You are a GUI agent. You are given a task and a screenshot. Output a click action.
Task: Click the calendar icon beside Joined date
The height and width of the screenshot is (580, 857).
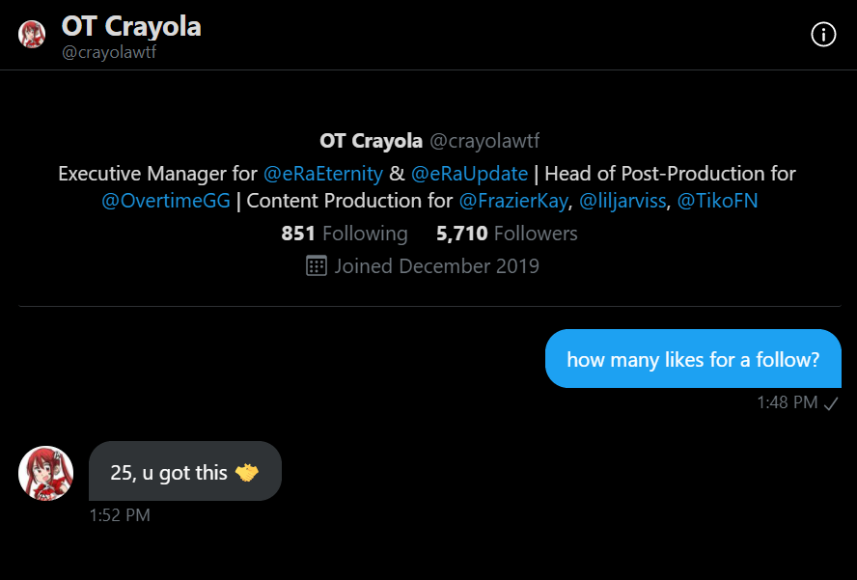click(316, 266)
